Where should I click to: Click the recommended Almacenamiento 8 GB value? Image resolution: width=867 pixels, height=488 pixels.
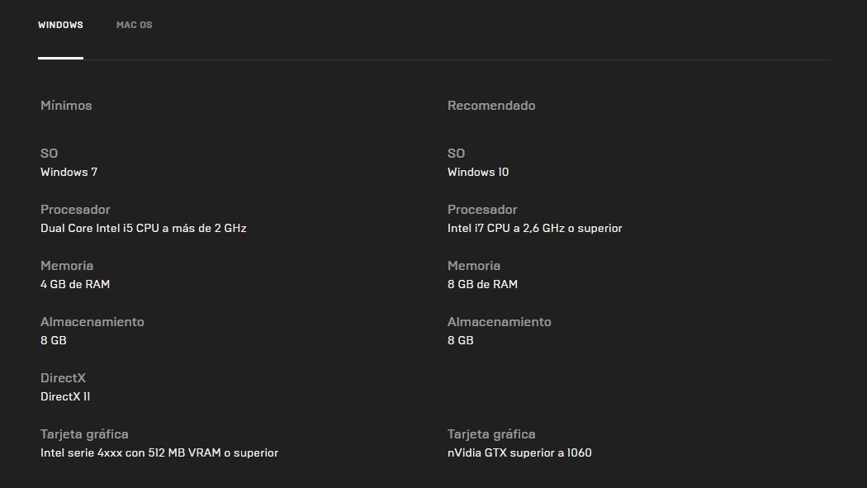[461, 341]
